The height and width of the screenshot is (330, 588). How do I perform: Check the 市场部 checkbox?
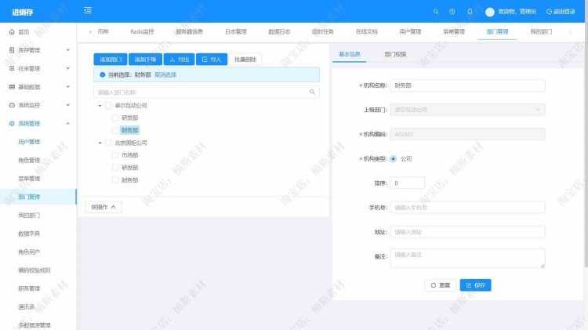click(x=115, y=155)
